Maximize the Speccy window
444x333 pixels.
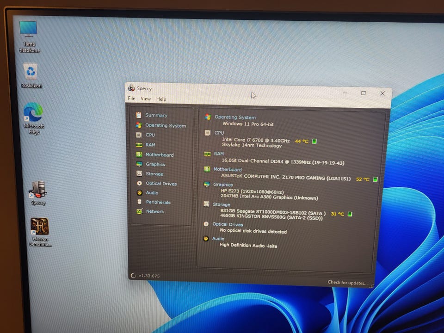pos(364,93)
